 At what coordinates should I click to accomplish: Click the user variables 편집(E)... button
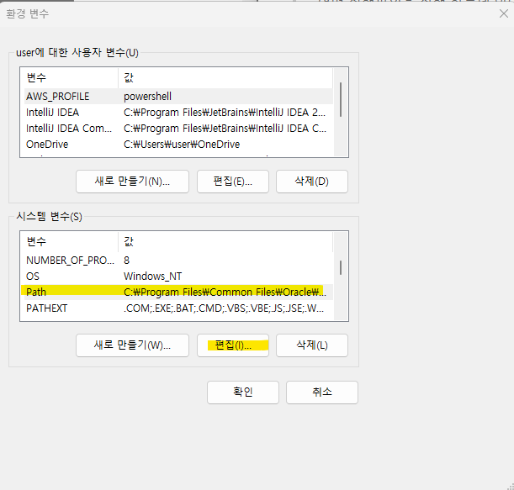pyautogui.click(x=233, y=182)
